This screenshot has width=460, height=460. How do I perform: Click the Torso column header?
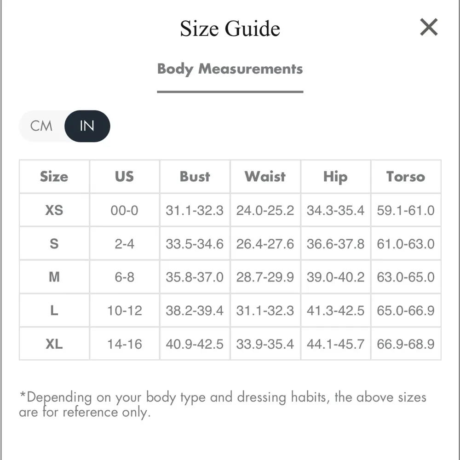point(406,177)
